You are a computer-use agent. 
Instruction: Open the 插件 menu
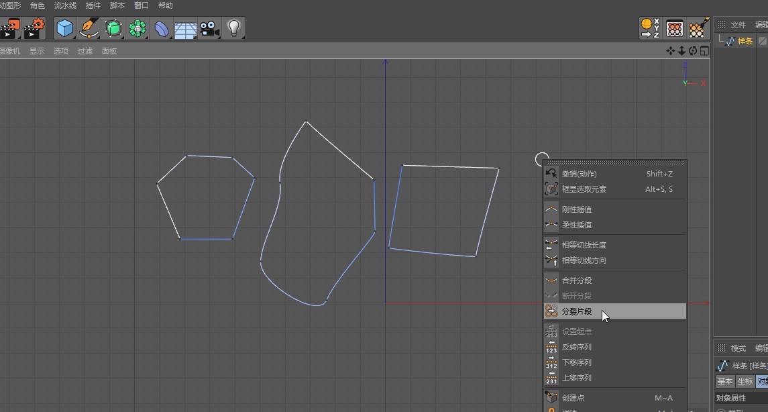pos(93,5)
